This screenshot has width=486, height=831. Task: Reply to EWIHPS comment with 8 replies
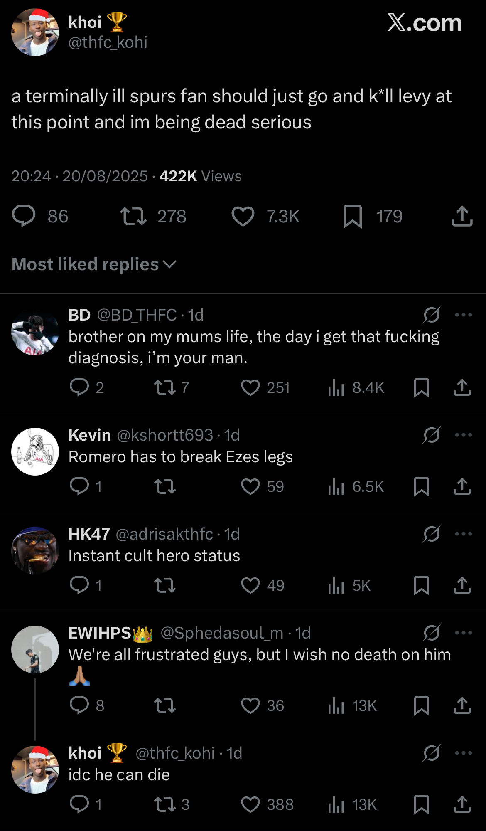tap(79, 705)
